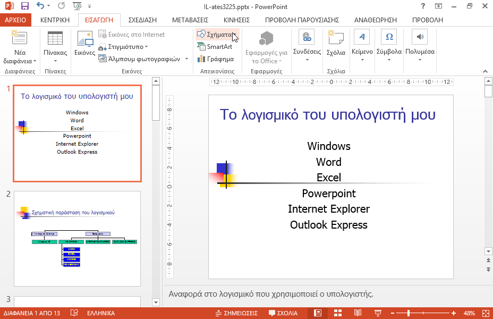Select slide 3 thumbnail
The image size is (493, 319).
(x=78, y=301)
